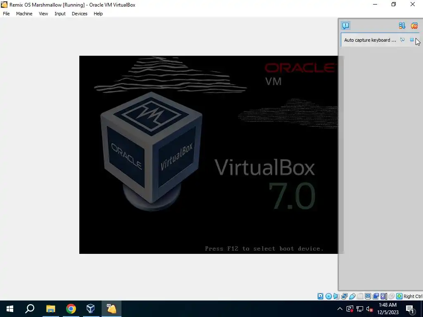Open the clock showing 1:48 AM

coord(387,309)
